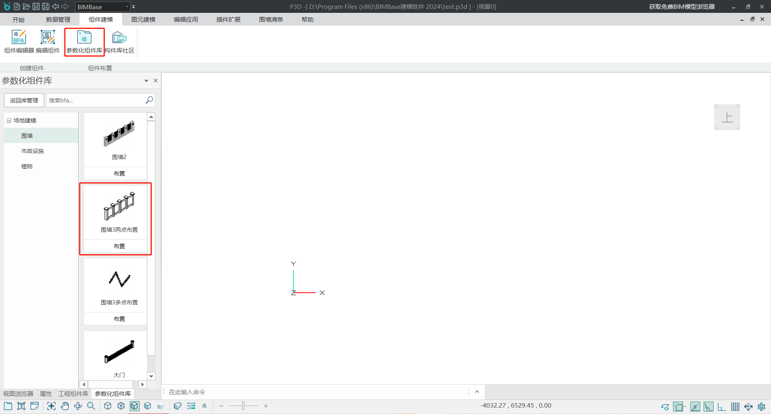Close the 参数化组件库 panel
This screenshot has height=414, width=771.
(156, 81)
